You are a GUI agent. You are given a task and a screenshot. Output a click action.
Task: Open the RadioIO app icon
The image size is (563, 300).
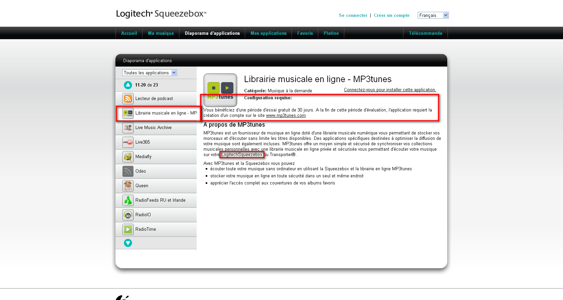128,215
